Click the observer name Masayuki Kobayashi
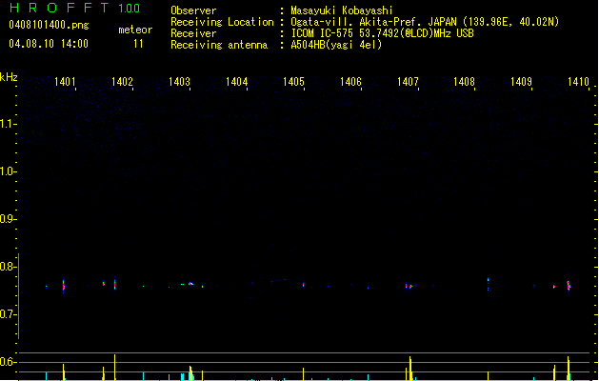The height and width of the screenshot is (381, 599). [x=341, y=10]
